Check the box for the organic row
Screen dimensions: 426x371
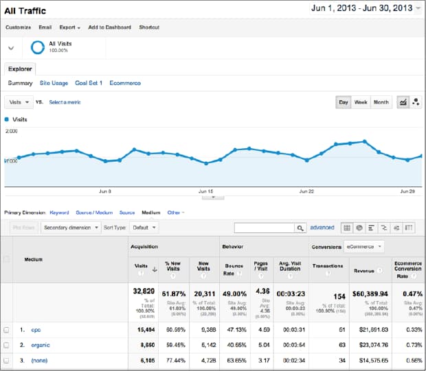(7, 345)
